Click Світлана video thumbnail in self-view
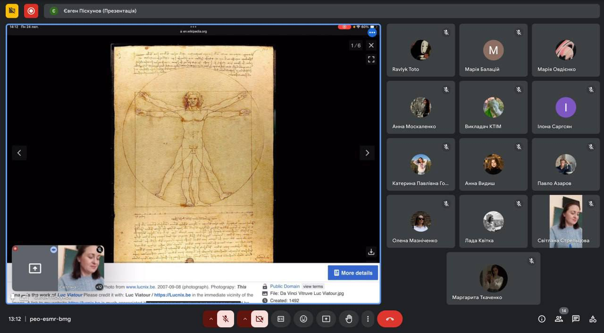604x333 pixels. click(81, 268)
